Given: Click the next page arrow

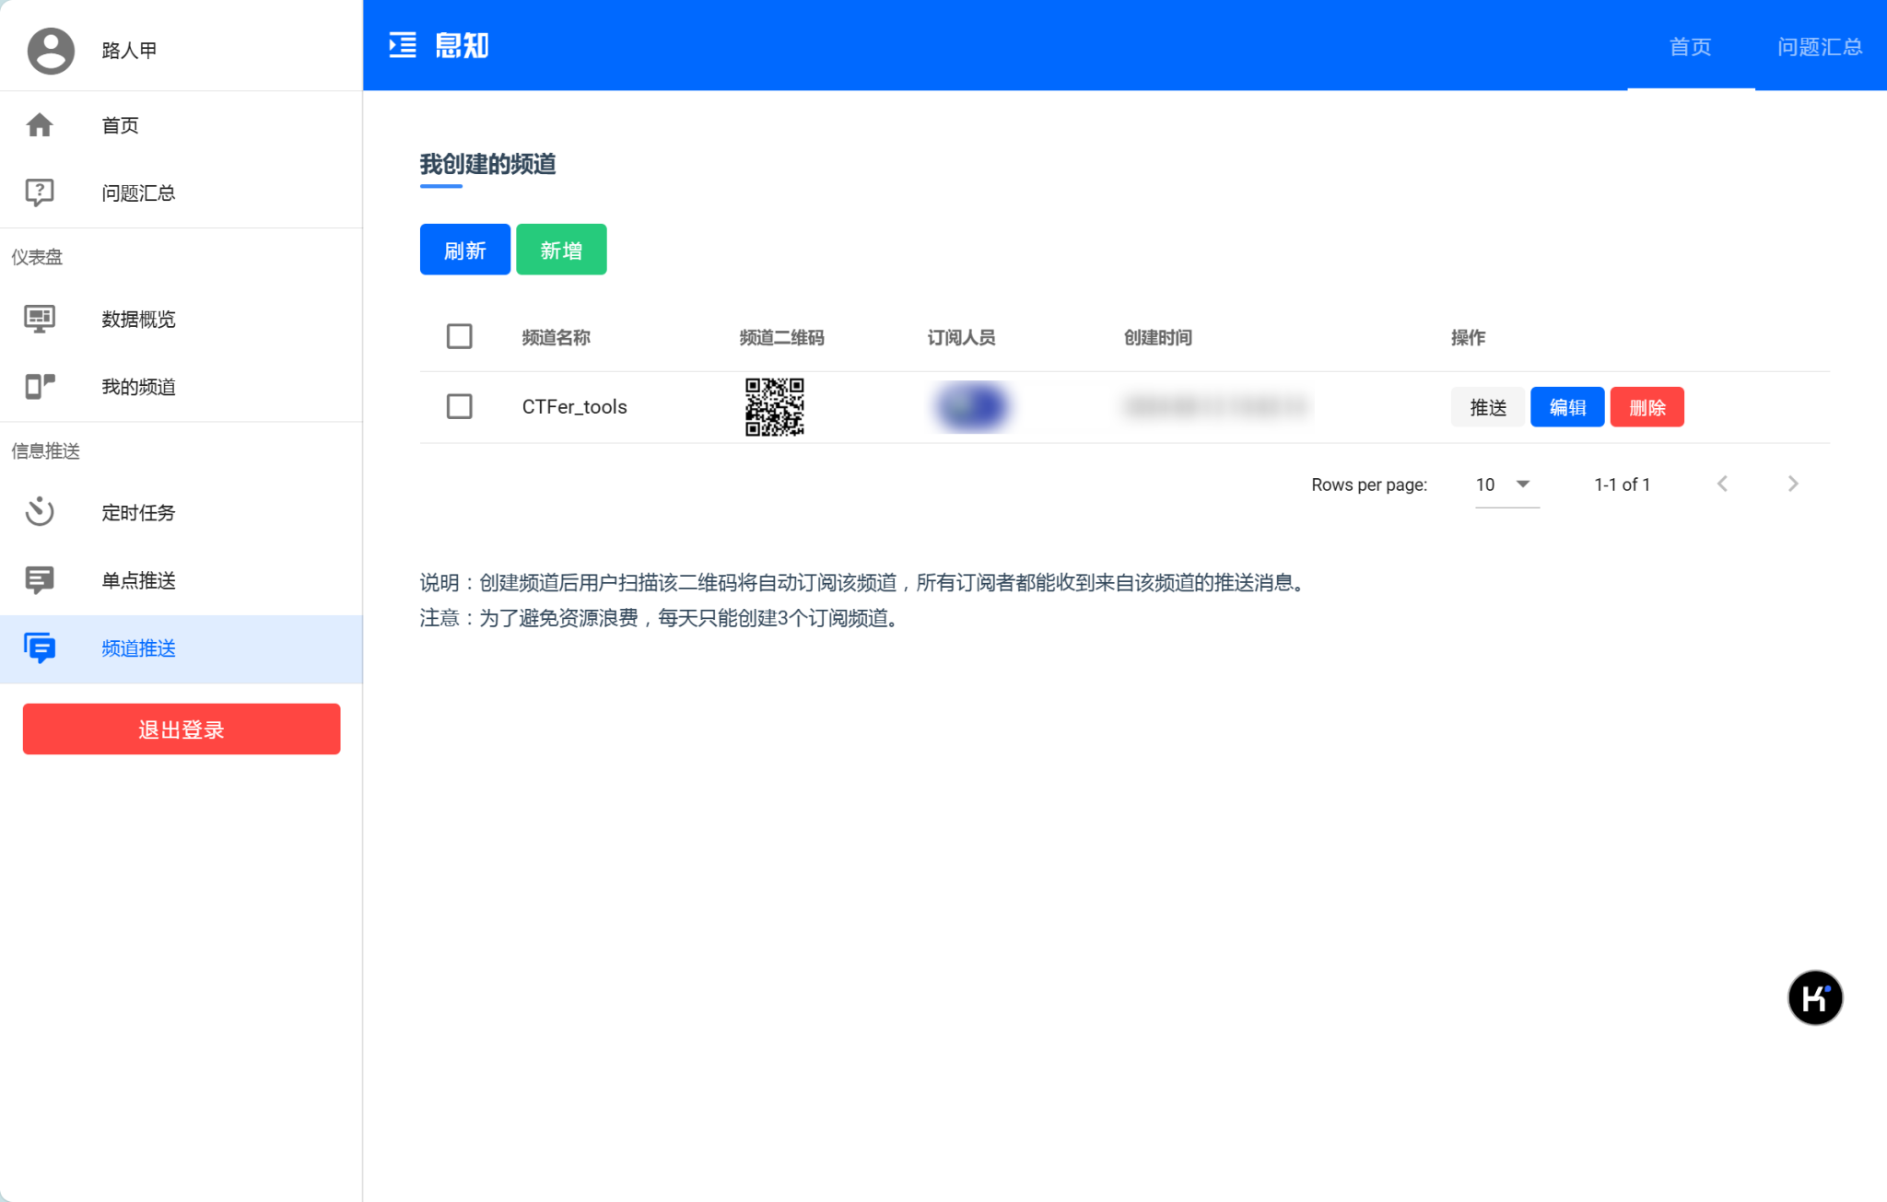Looking at the screenshot, I should coord(1793,483).
